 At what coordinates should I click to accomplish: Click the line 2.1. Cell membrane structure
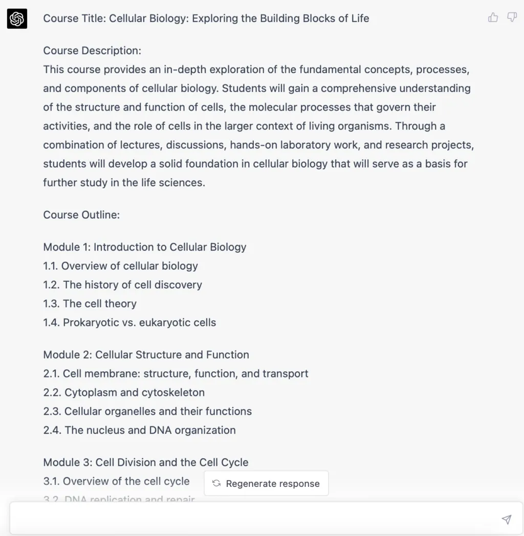[x=176, y=374]
